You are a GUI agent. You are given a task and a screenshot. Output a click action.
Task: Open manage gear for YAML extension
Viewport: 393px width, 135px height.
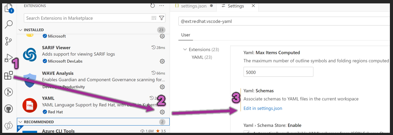coord(162,112)
